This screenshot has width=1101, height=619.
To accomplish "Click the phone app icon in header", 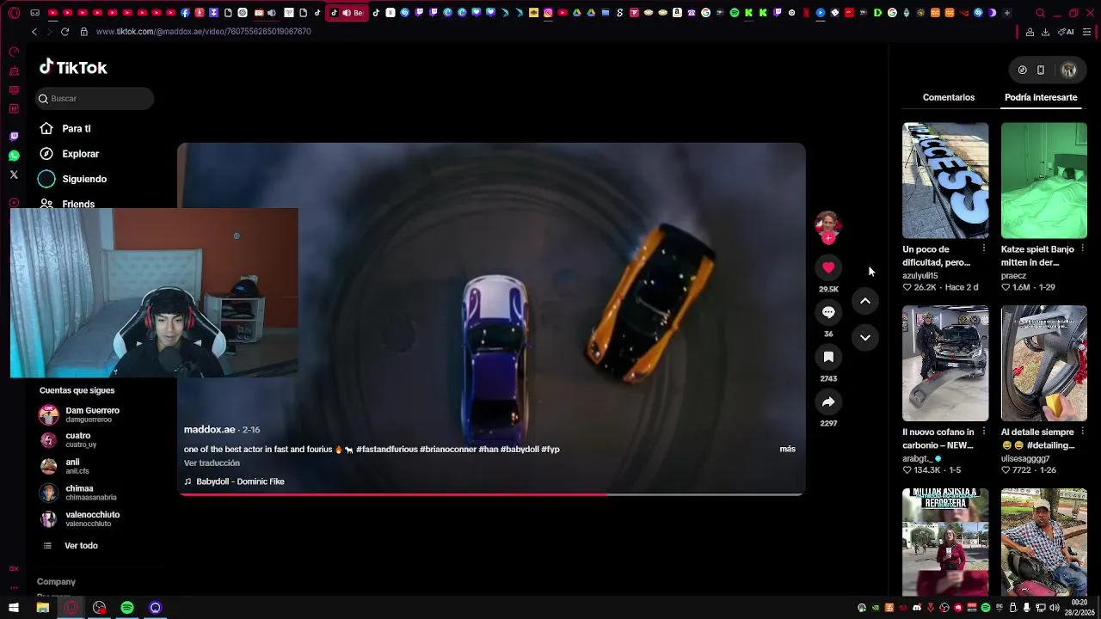I will point(1041,70).
